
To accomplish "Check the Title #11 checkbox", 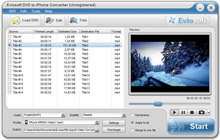I will (10, 79).
